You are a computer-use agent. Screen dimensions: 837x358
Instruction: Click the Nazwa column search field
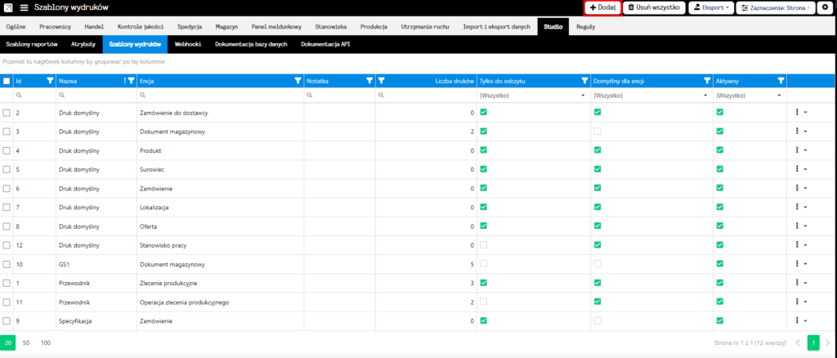(x=96, y=96)
